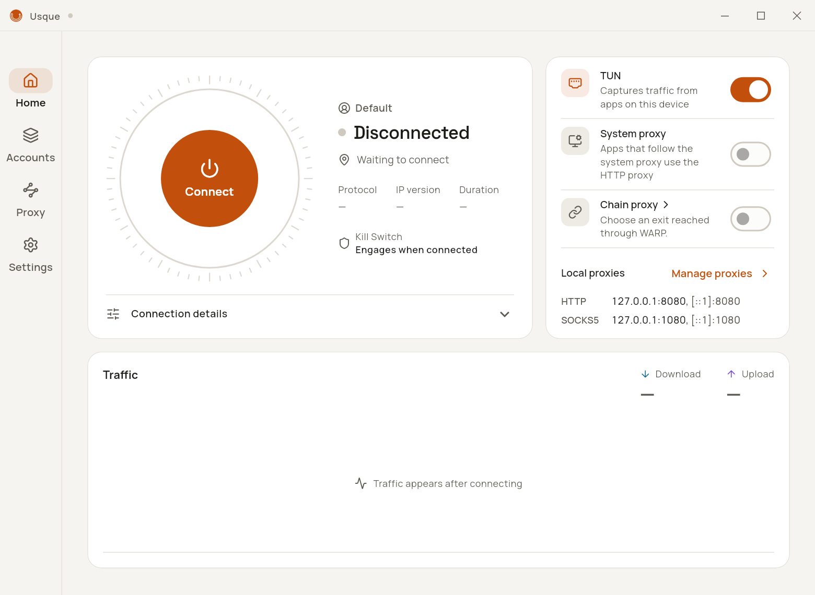Enable the Chain proxy toggle
This screenshot has width=815, height=595.
(x=751, y=219)
